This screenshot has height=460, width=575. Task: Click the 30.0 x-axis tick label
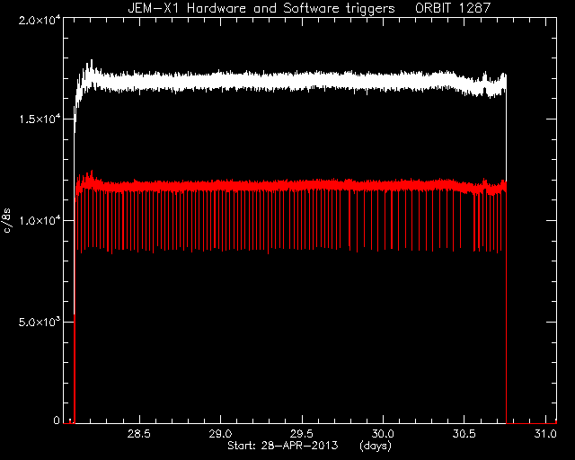click(383, 434)
